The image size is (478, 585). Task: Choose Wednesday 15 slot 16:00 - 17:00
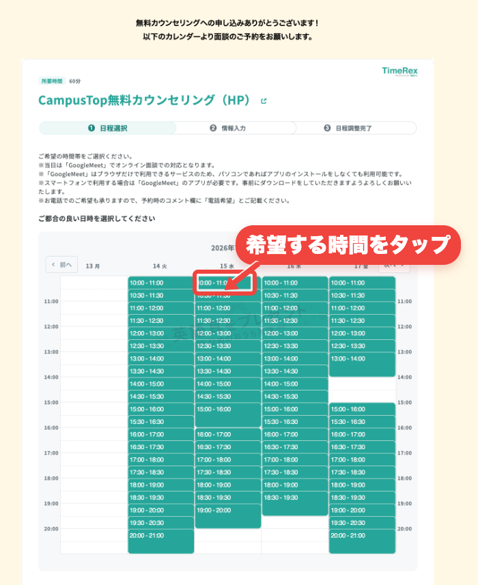point(228,435)
